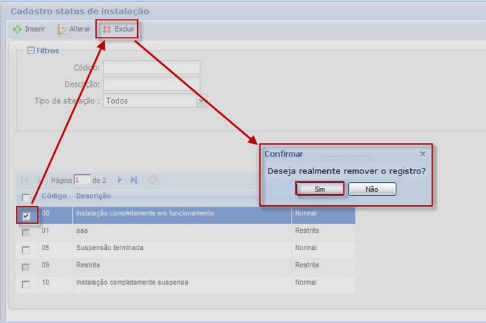This screenshot has width=486, height=323.
Task: Click the Código filter input field
Action: click(151, 67)
